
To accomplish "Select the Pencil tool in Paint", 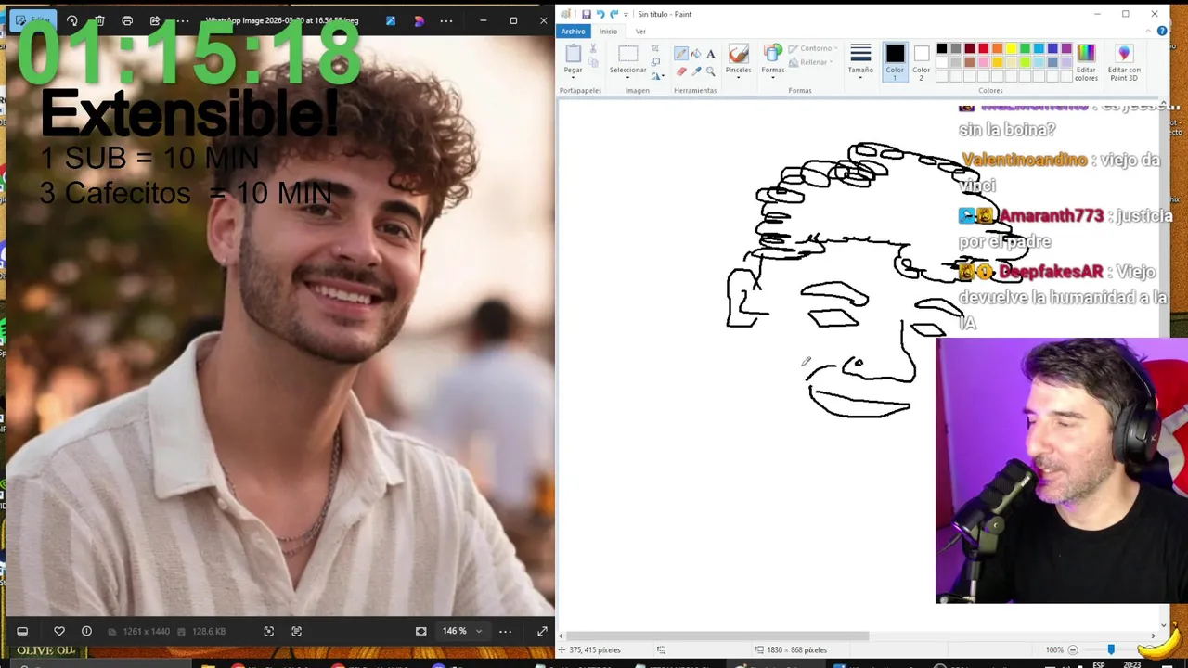I will click(681, 54).
